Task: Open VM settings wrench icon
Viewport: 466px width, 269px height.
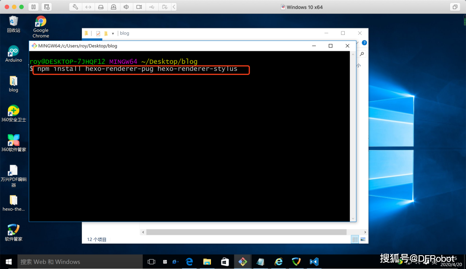Action: 76,7
